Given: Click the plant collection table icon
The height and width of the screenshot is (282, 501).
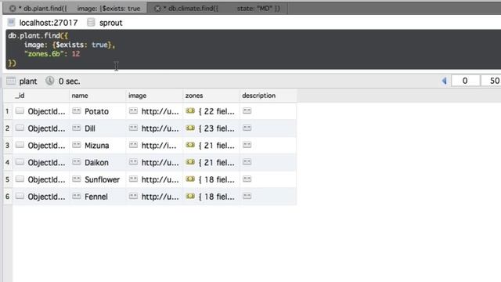Looking at the screenshot, I should point(11,81).
